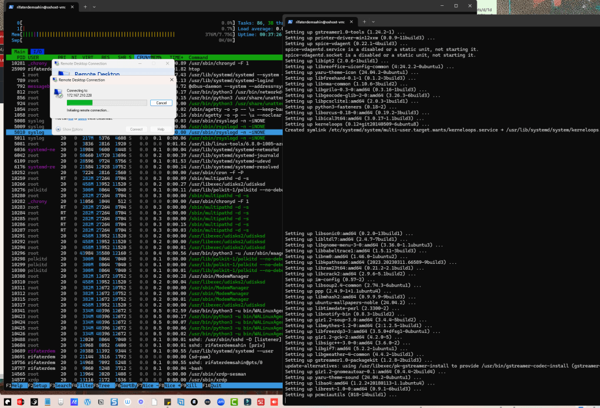Click the computer icon beside Connecting to
Screen dimensions: 600x408
(59, 93)
